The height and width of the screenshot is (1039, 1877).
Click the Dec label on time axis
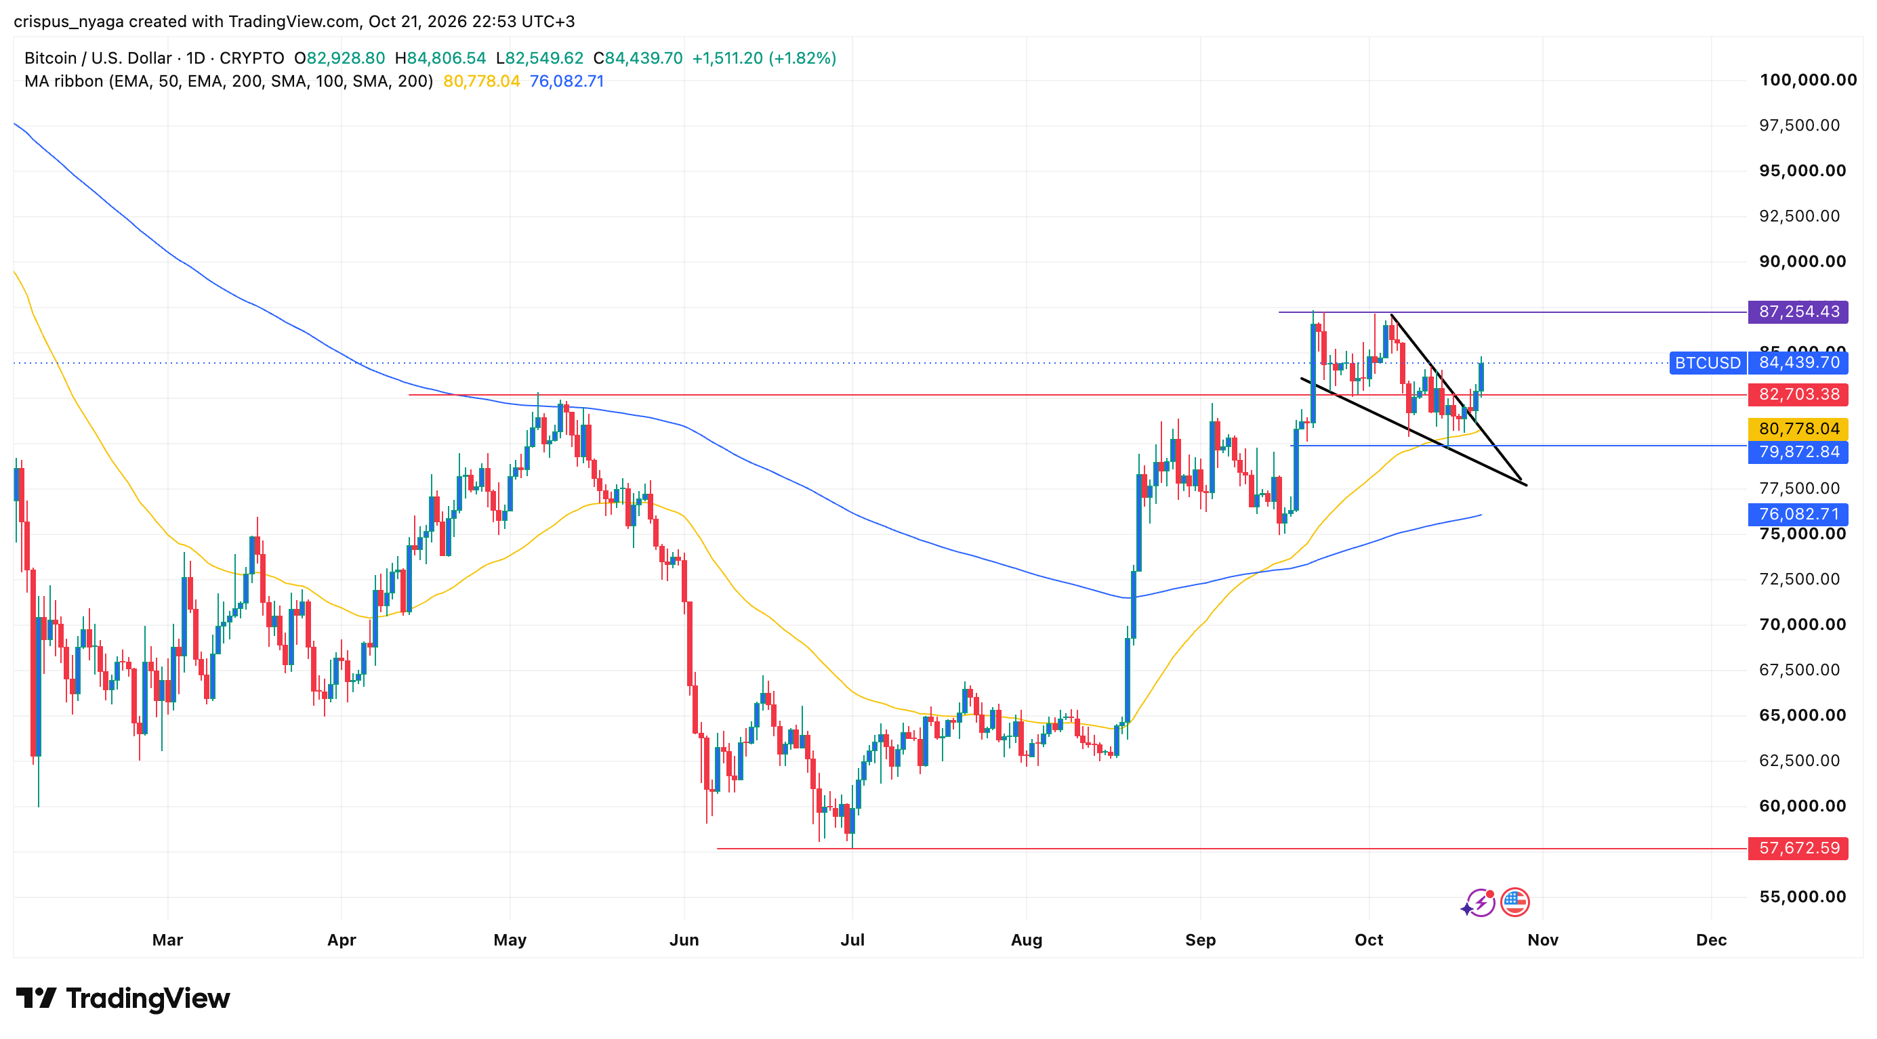[x=1712, y=940]
